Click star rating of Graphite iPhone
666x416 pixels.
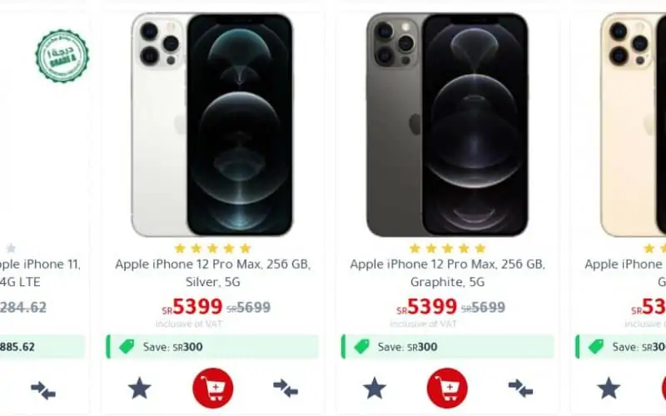point(447,248)
